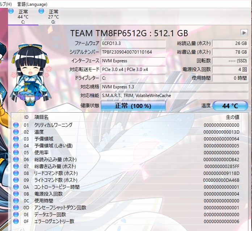Click status orb for 01 クリティカルワーニング
The height and width of the screenshot is (231, 252).
pyautogui.click(x=16, y=125)
